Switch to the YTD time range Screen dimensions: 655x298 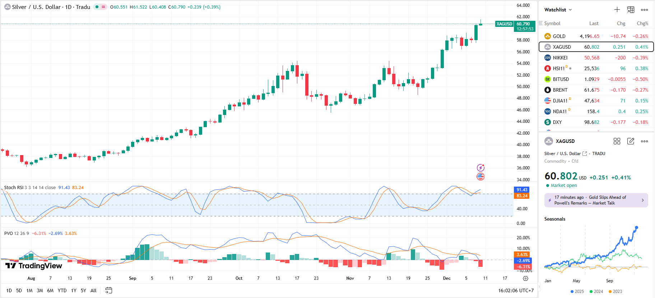(62, 290)
